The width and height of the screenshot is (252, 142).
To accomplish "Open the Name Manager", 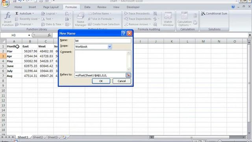I will [x=80, y=19].
